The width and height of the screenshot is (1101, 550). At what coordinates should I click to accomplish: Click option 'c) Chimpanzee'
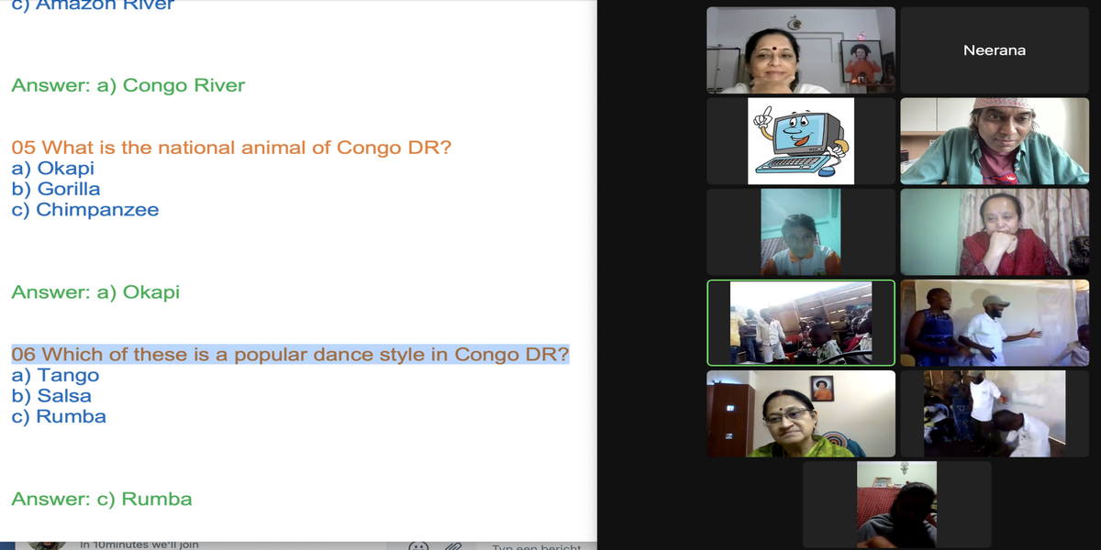coord(84,210)
